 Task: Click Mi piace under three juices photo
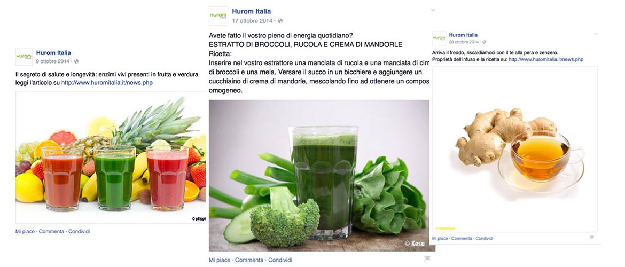(x=25, y=231)
